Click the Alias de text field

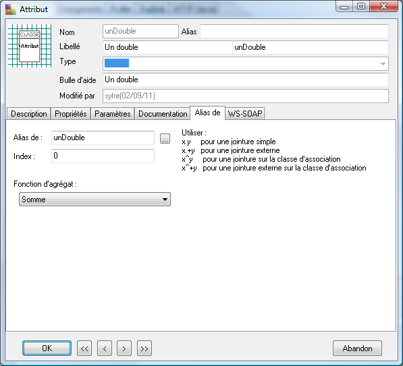click(103, 138)
